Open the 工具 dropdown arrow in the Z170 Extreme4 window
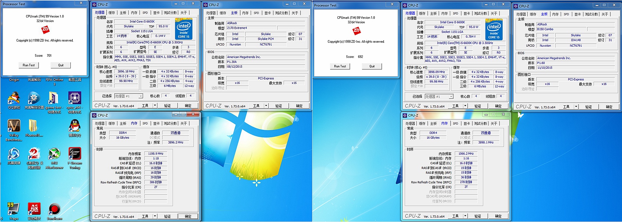The width and height of the screenshot is (622, 222). coord(266,106)
